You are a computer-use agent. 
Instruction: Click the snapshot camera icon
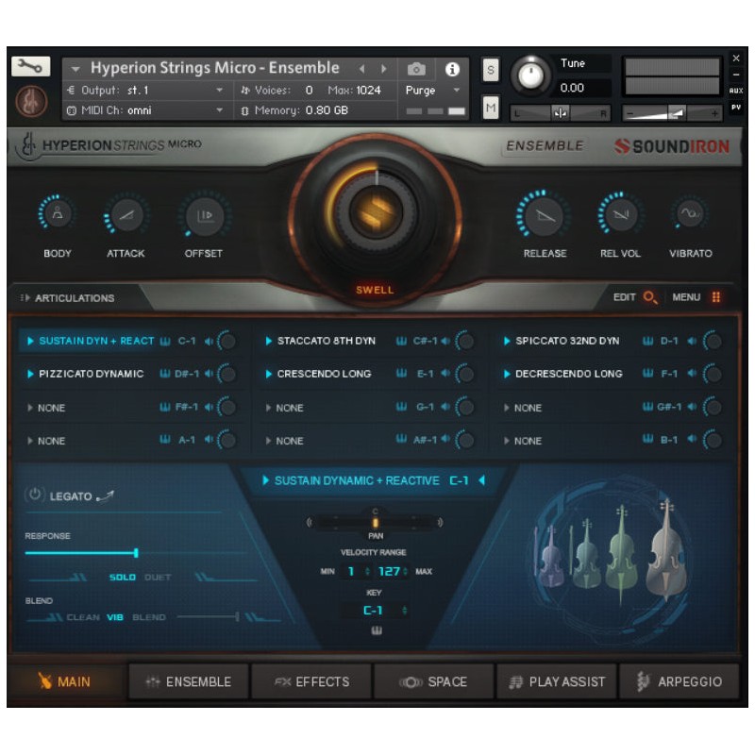(416, 68)
